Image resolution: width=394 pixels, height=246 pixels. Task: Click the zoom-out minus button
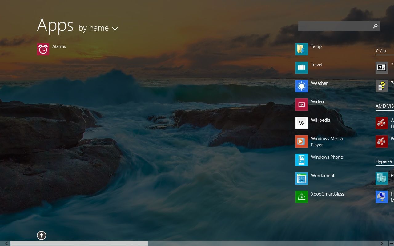[391, 244]
